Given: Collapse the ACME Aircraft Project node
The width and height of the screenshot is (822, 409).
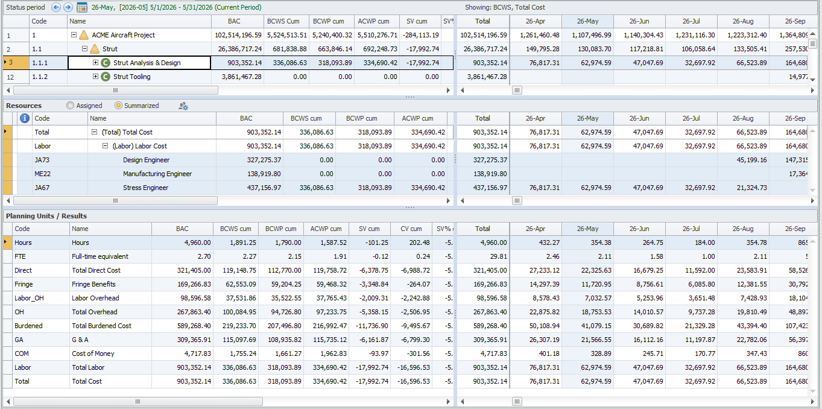Looking at the screenshot, I should tap(74, 35).
